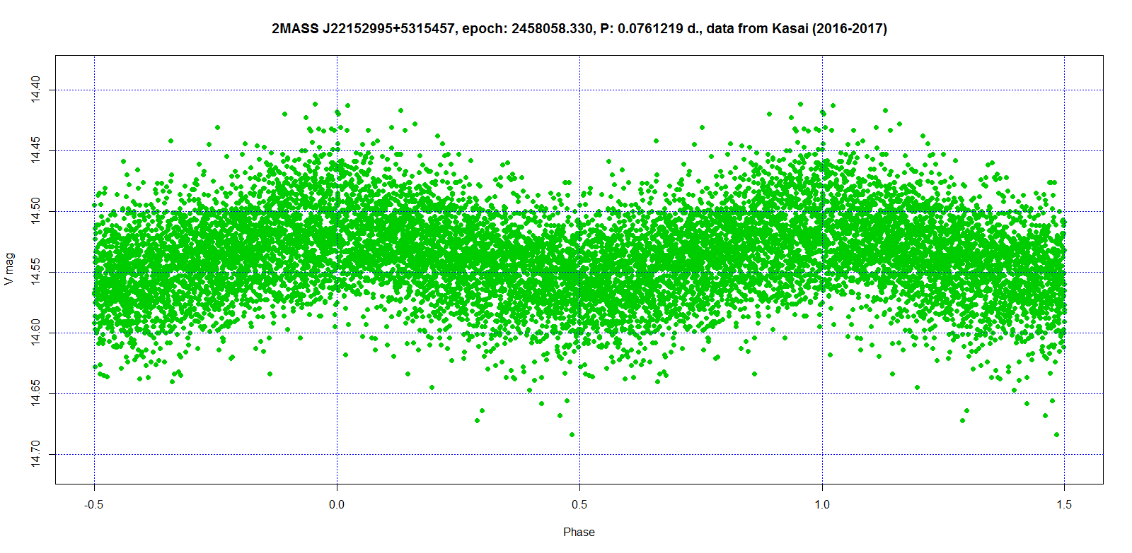Click the 14.45 y-axis tick label
1132x553 pixels.
coord(36,150)
